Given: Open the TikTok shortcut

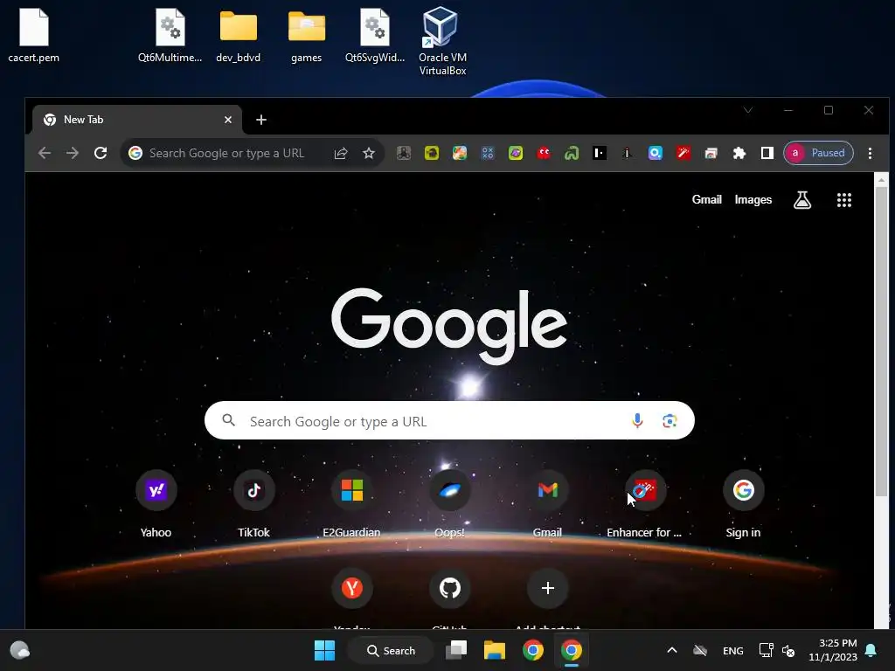Looking at the screenshot, I should coord(254,504).
